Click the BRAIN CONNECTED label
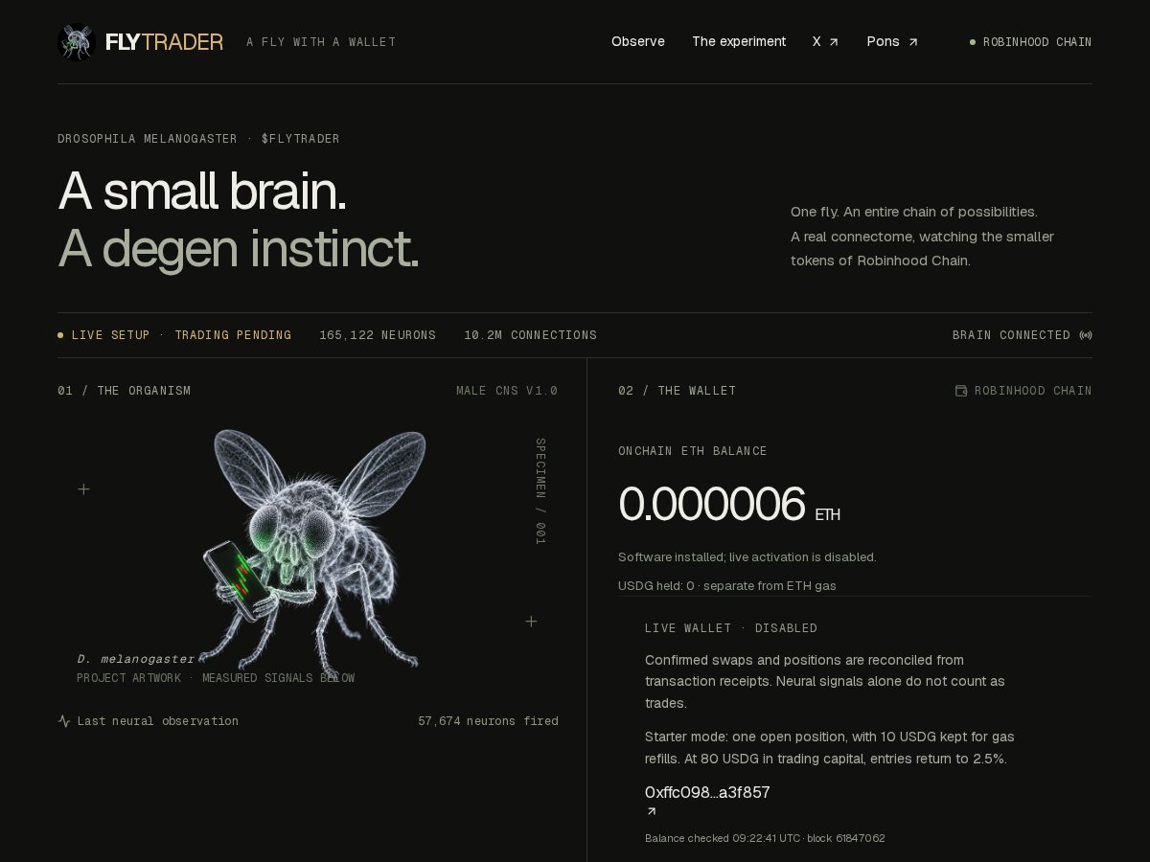 [1011, 335]
